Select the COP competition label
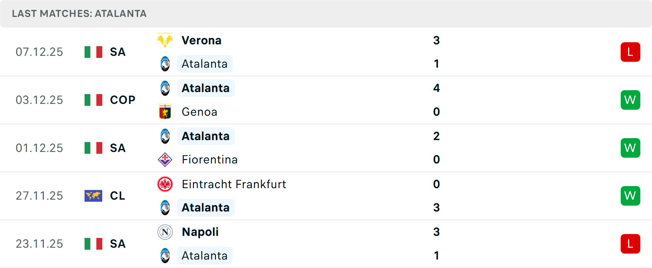 tap(123, 100)
